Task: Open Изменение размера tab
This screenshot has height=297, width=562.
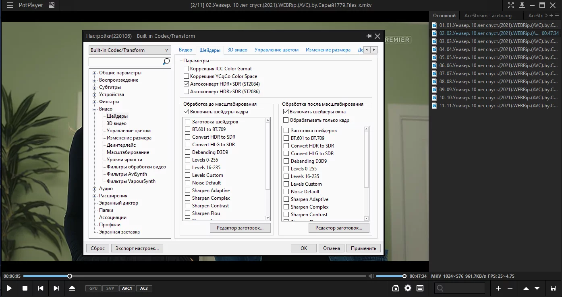Action: coord(328,50)
